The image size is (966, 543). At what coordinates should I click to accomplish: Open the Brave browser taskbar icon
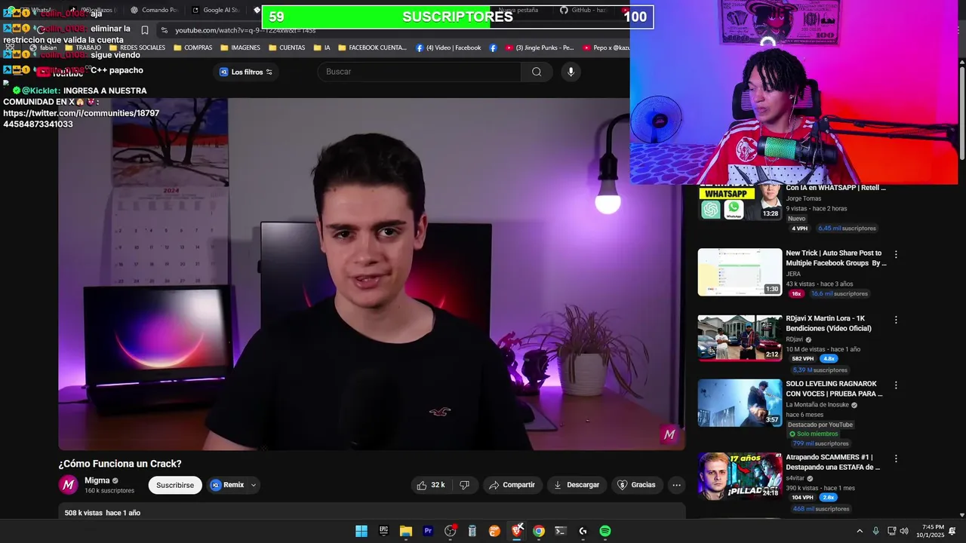pos(516,531)
